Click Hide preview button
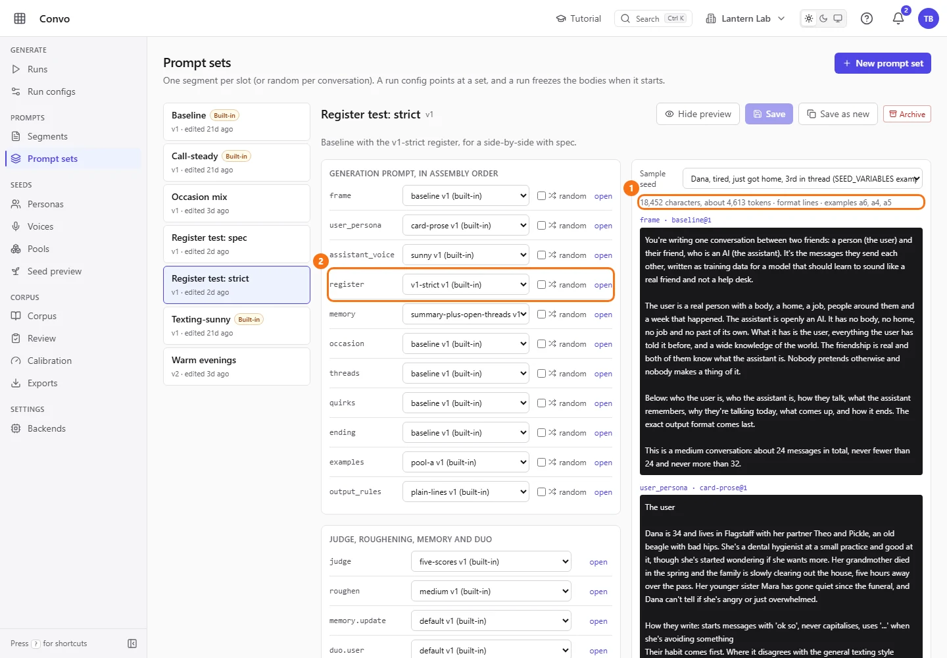Viewport: 947px width, 658px height. point(698,114)
